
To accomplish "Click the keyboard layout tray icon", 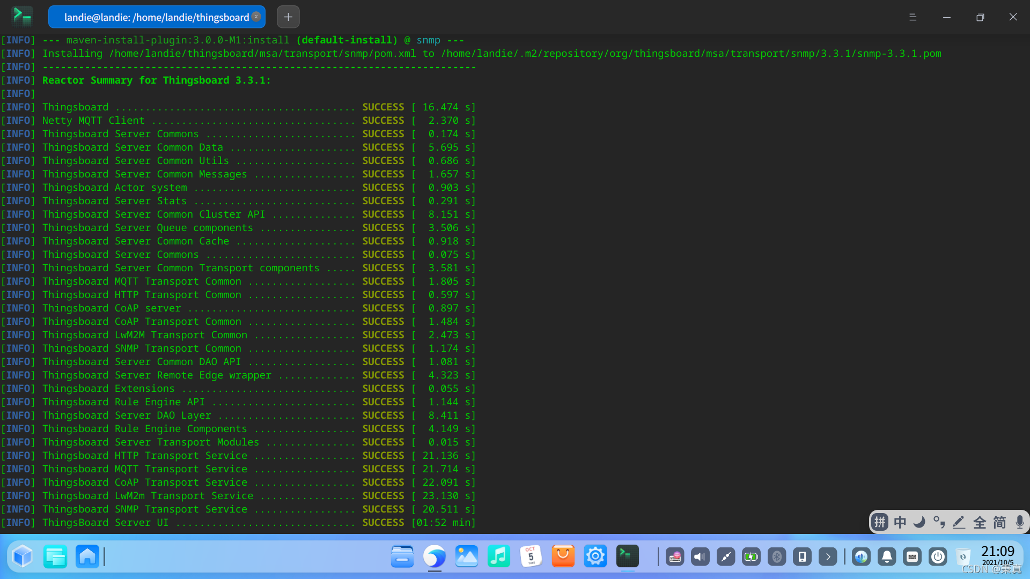I will click(x=675, y=557).
